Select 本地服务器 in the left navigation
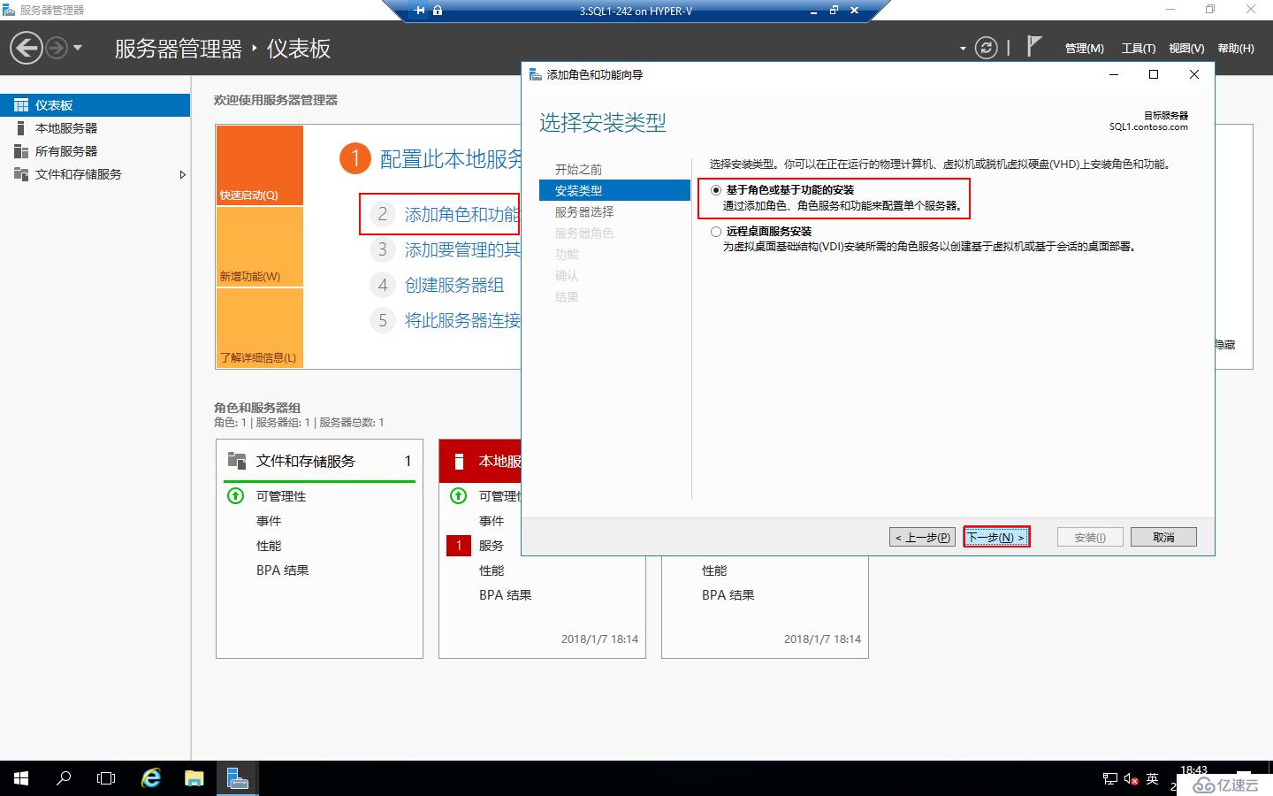Image resolution: width=1273 pixels, height=796 pixels. 95,128
